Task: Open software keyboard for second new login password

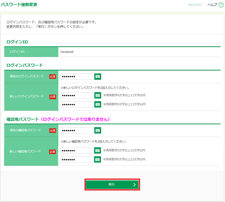Action: [x=98, y=104]
